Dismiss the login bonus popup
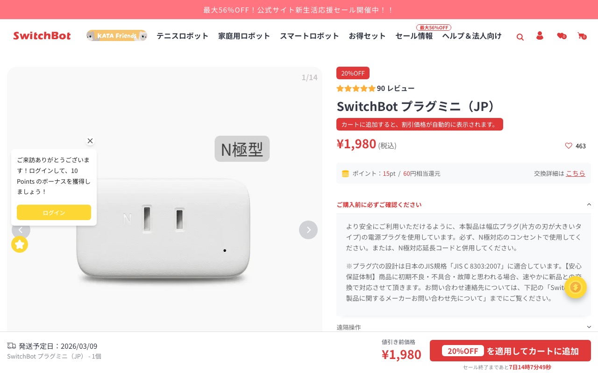 point(90,141)
